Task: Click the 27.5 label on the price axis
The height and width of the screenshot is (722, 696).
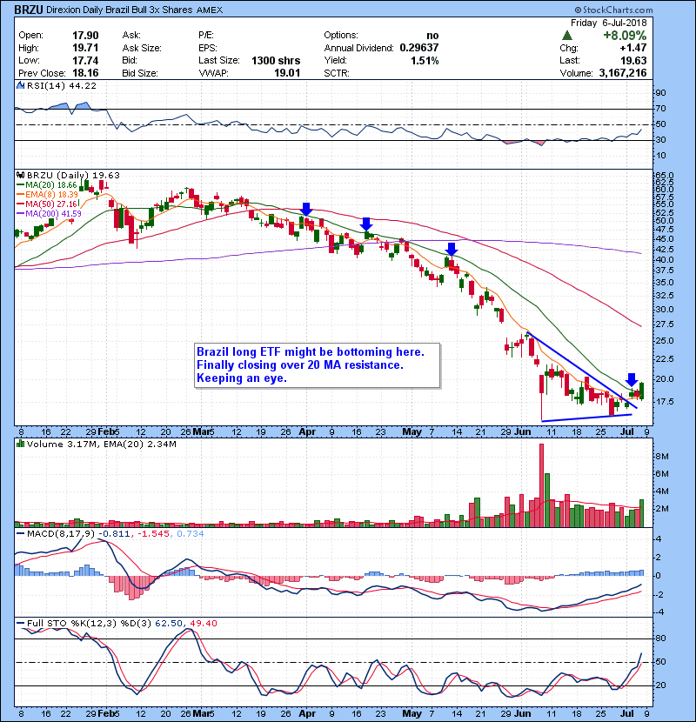Action: [664, 324]
